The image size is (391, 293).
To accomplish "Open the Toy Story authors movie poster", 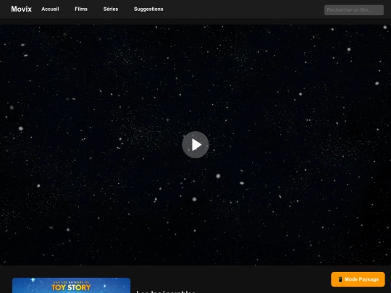I will point(71,286).
